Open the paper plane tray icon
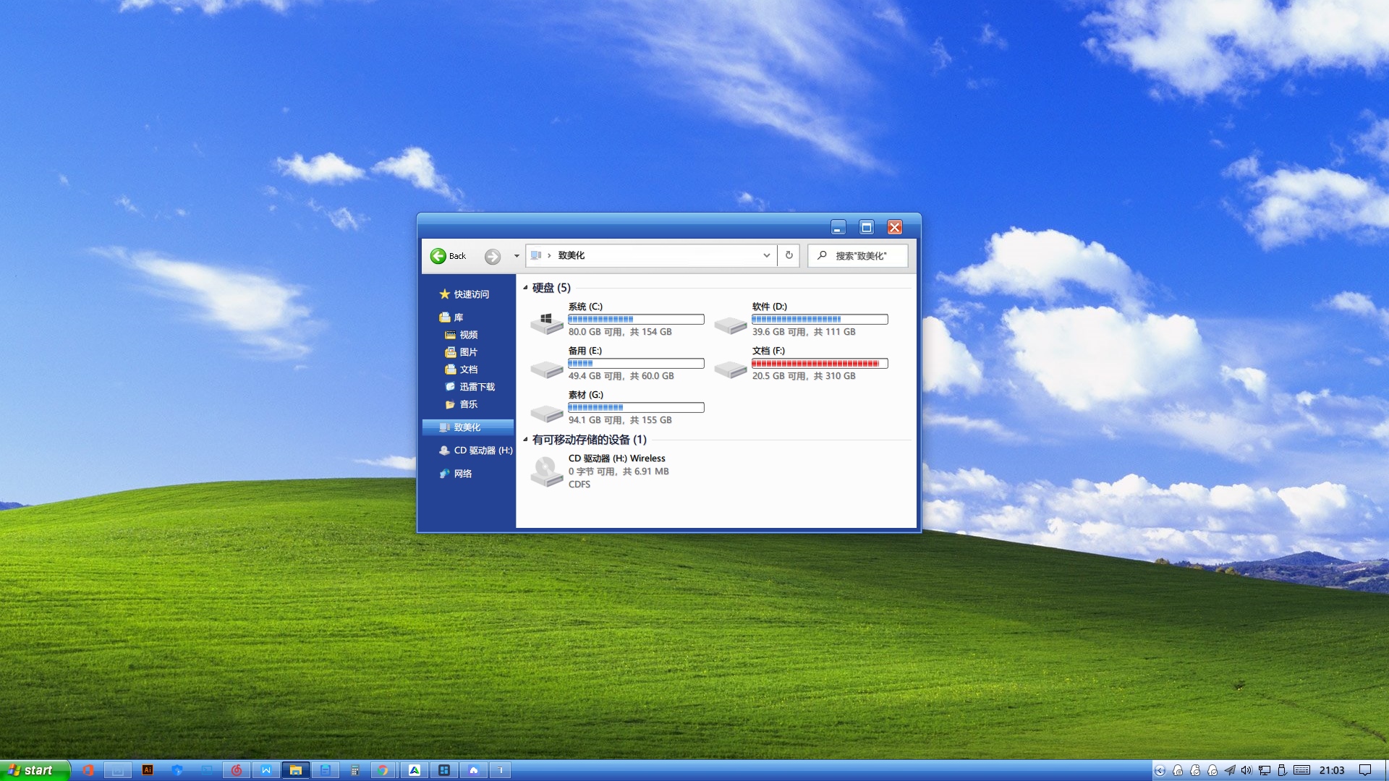Viewport: 1389px width, 781px height. (1230, 771)
